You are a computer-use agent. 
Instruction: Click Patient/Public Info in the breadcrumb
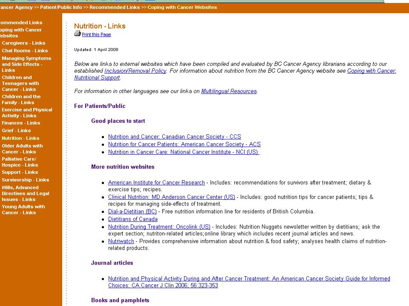coord(61,7)
